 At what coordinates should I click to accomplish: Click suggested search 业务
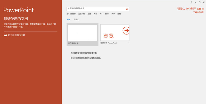coord(89,14)
